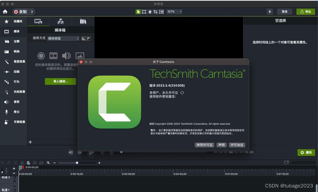Image resolution: width=318 pixels, height=192 pixels.
Task: Open the 157% canvas zoom dropdown
Action: (x=174, y=12)
